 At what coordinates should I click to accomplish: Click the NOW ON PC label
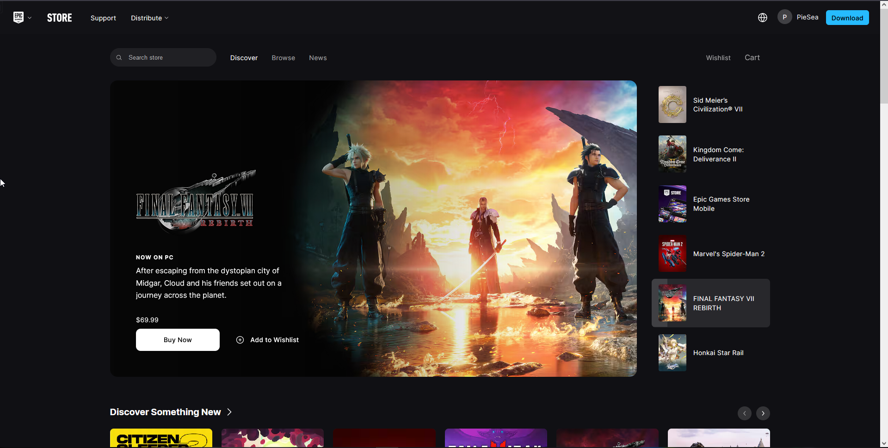pos(154,258)
